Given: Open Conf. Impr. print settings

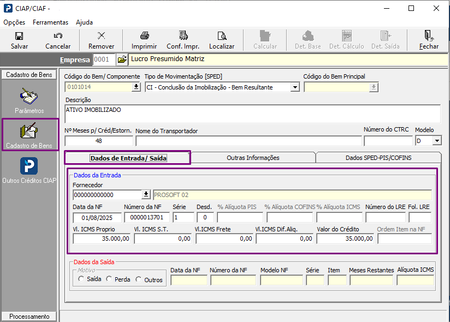Looking at the screenshot, I should (182, 36).
